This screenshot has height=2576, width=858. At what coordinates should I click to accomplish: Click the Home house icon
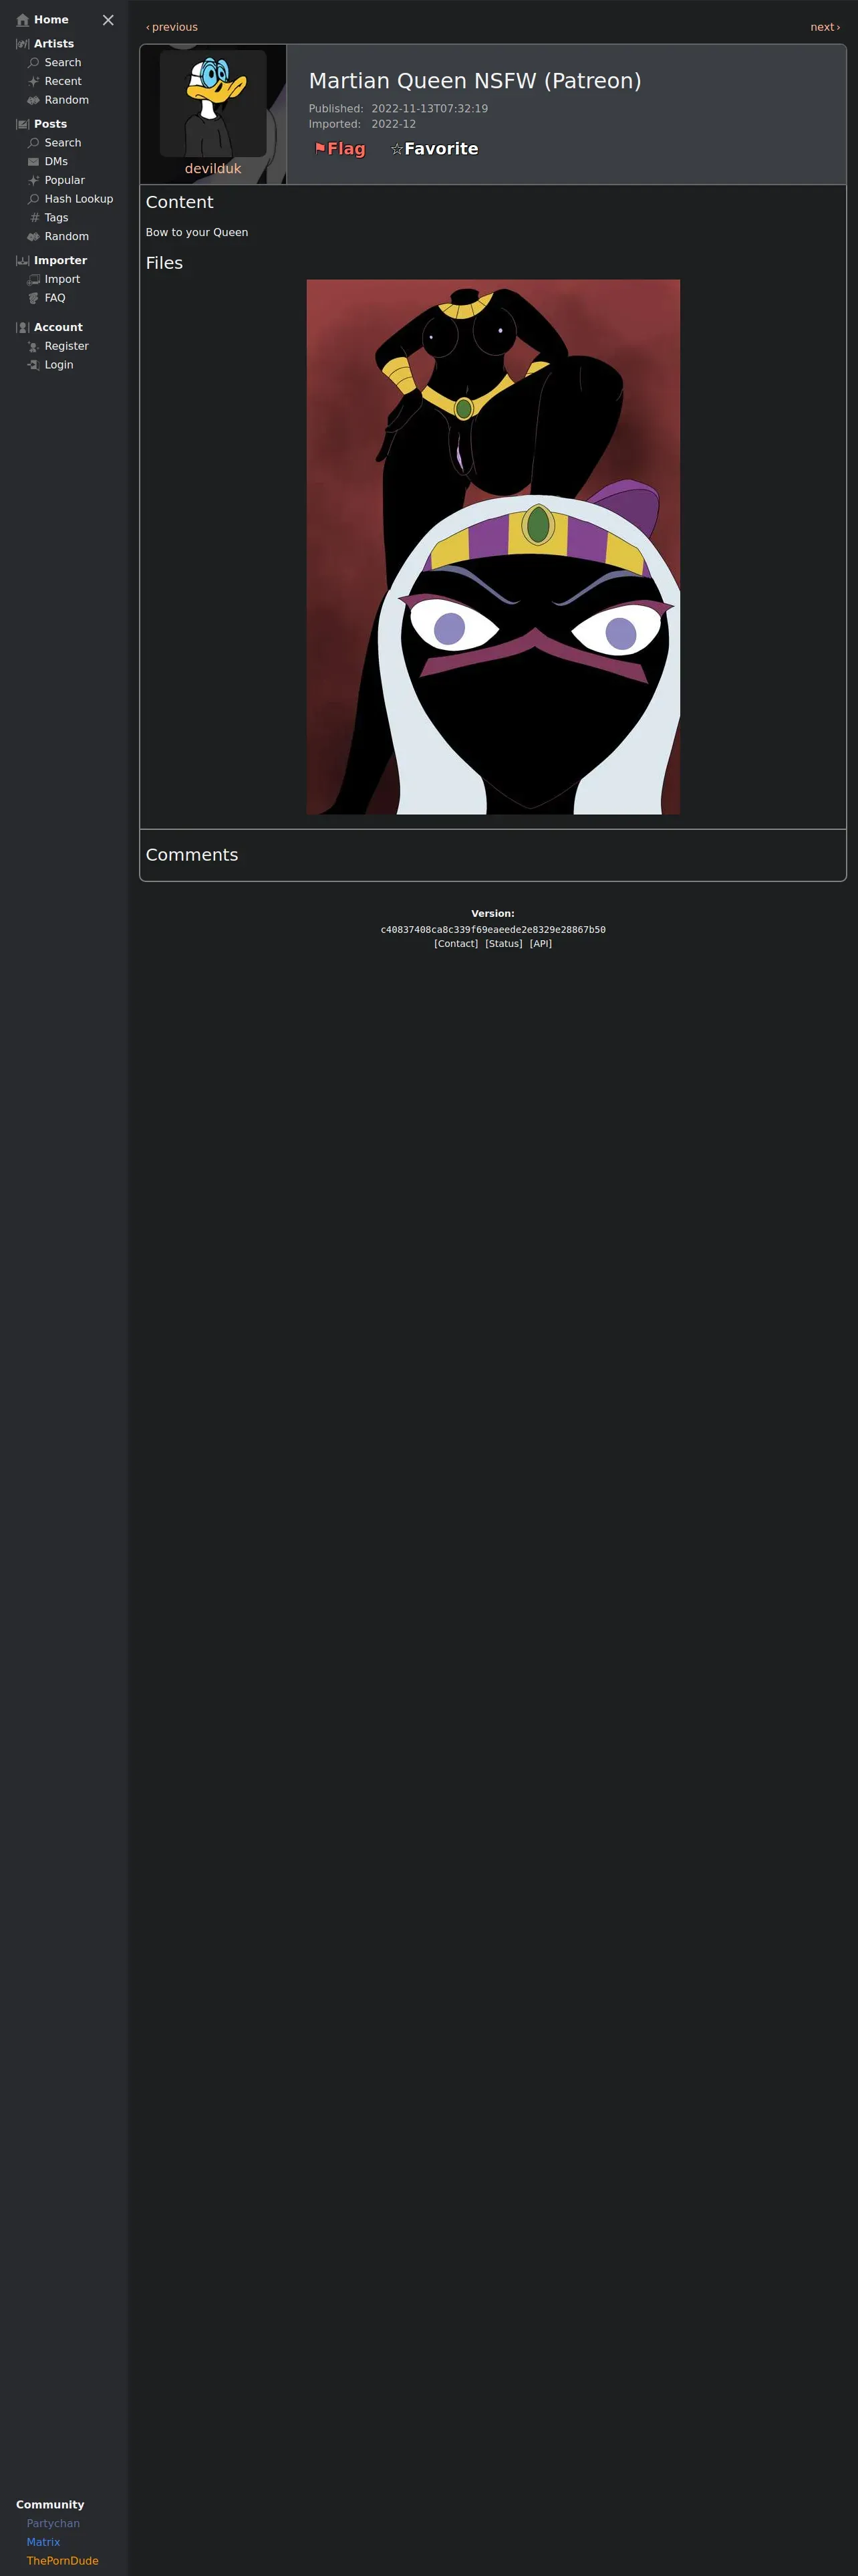(23, 20)
